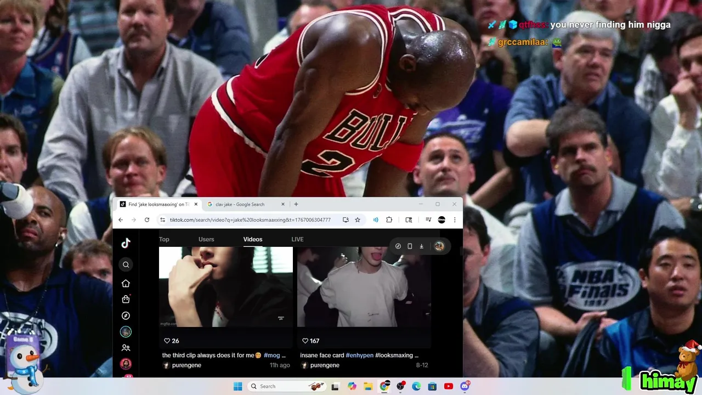The image size is (702, 395).
Task: Open Task View from the taskbar
Action: click(335, 386)
